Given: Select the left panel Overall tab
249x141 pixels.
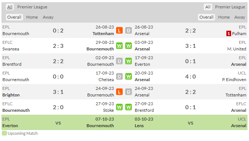Looking at the screenshot, I should point(14,17).
